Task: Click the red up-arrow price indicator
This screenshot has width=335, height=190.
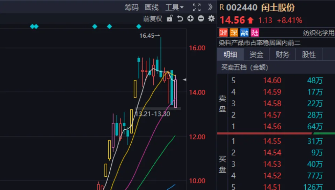Action: (x=250, y=21)
